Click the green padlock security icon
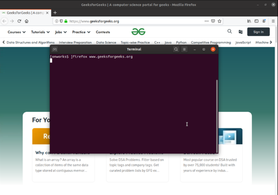 [66, 21]
